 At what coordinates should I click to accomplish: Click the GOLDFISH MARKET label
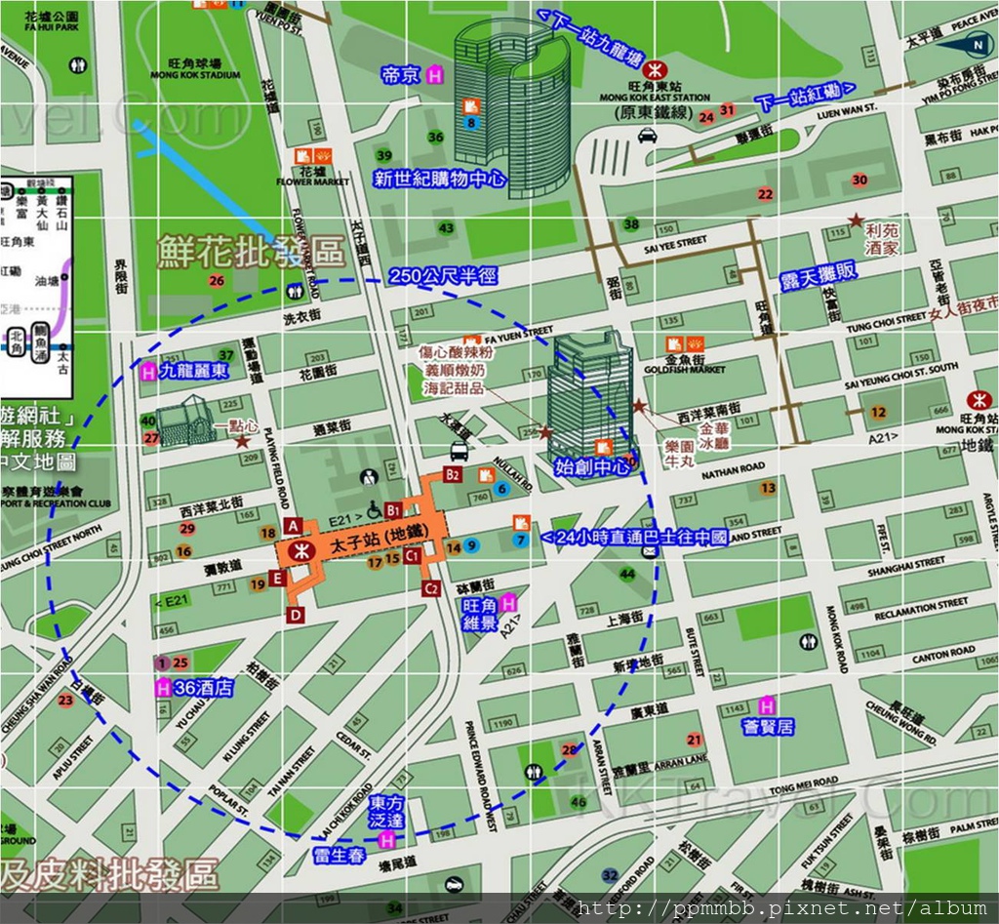(x=684, y=370)
